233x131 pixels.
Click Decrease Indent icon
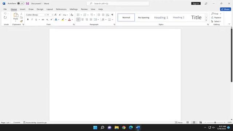(99, 15)
